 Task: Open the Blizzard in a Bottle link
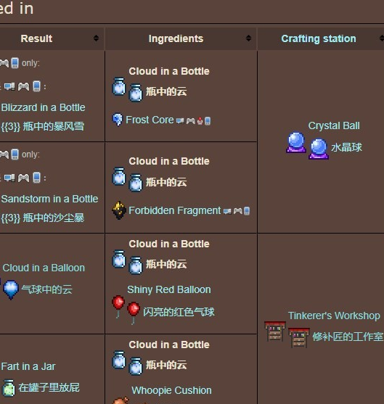pyautogui.click(x=43, y=107)
